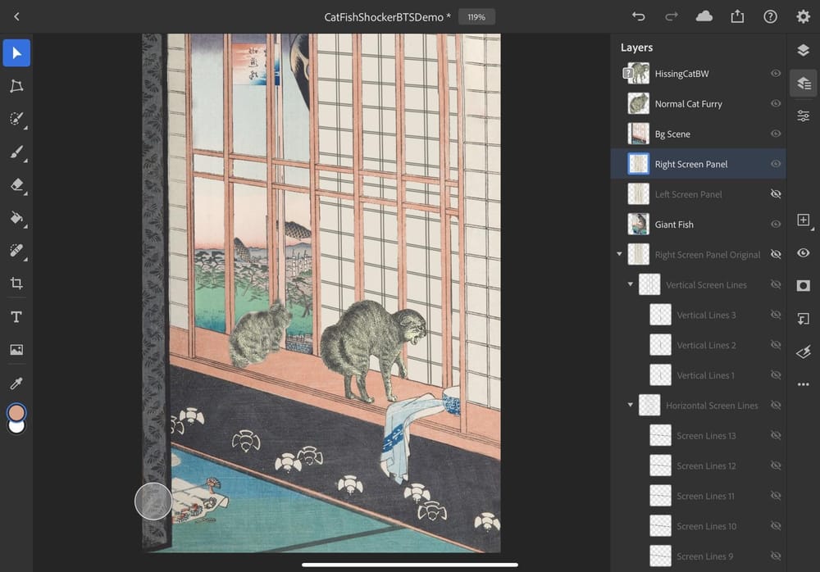820x572 pixels.
Task: Open the peach foreground color swatch
Action: click(x=16, y=412)
